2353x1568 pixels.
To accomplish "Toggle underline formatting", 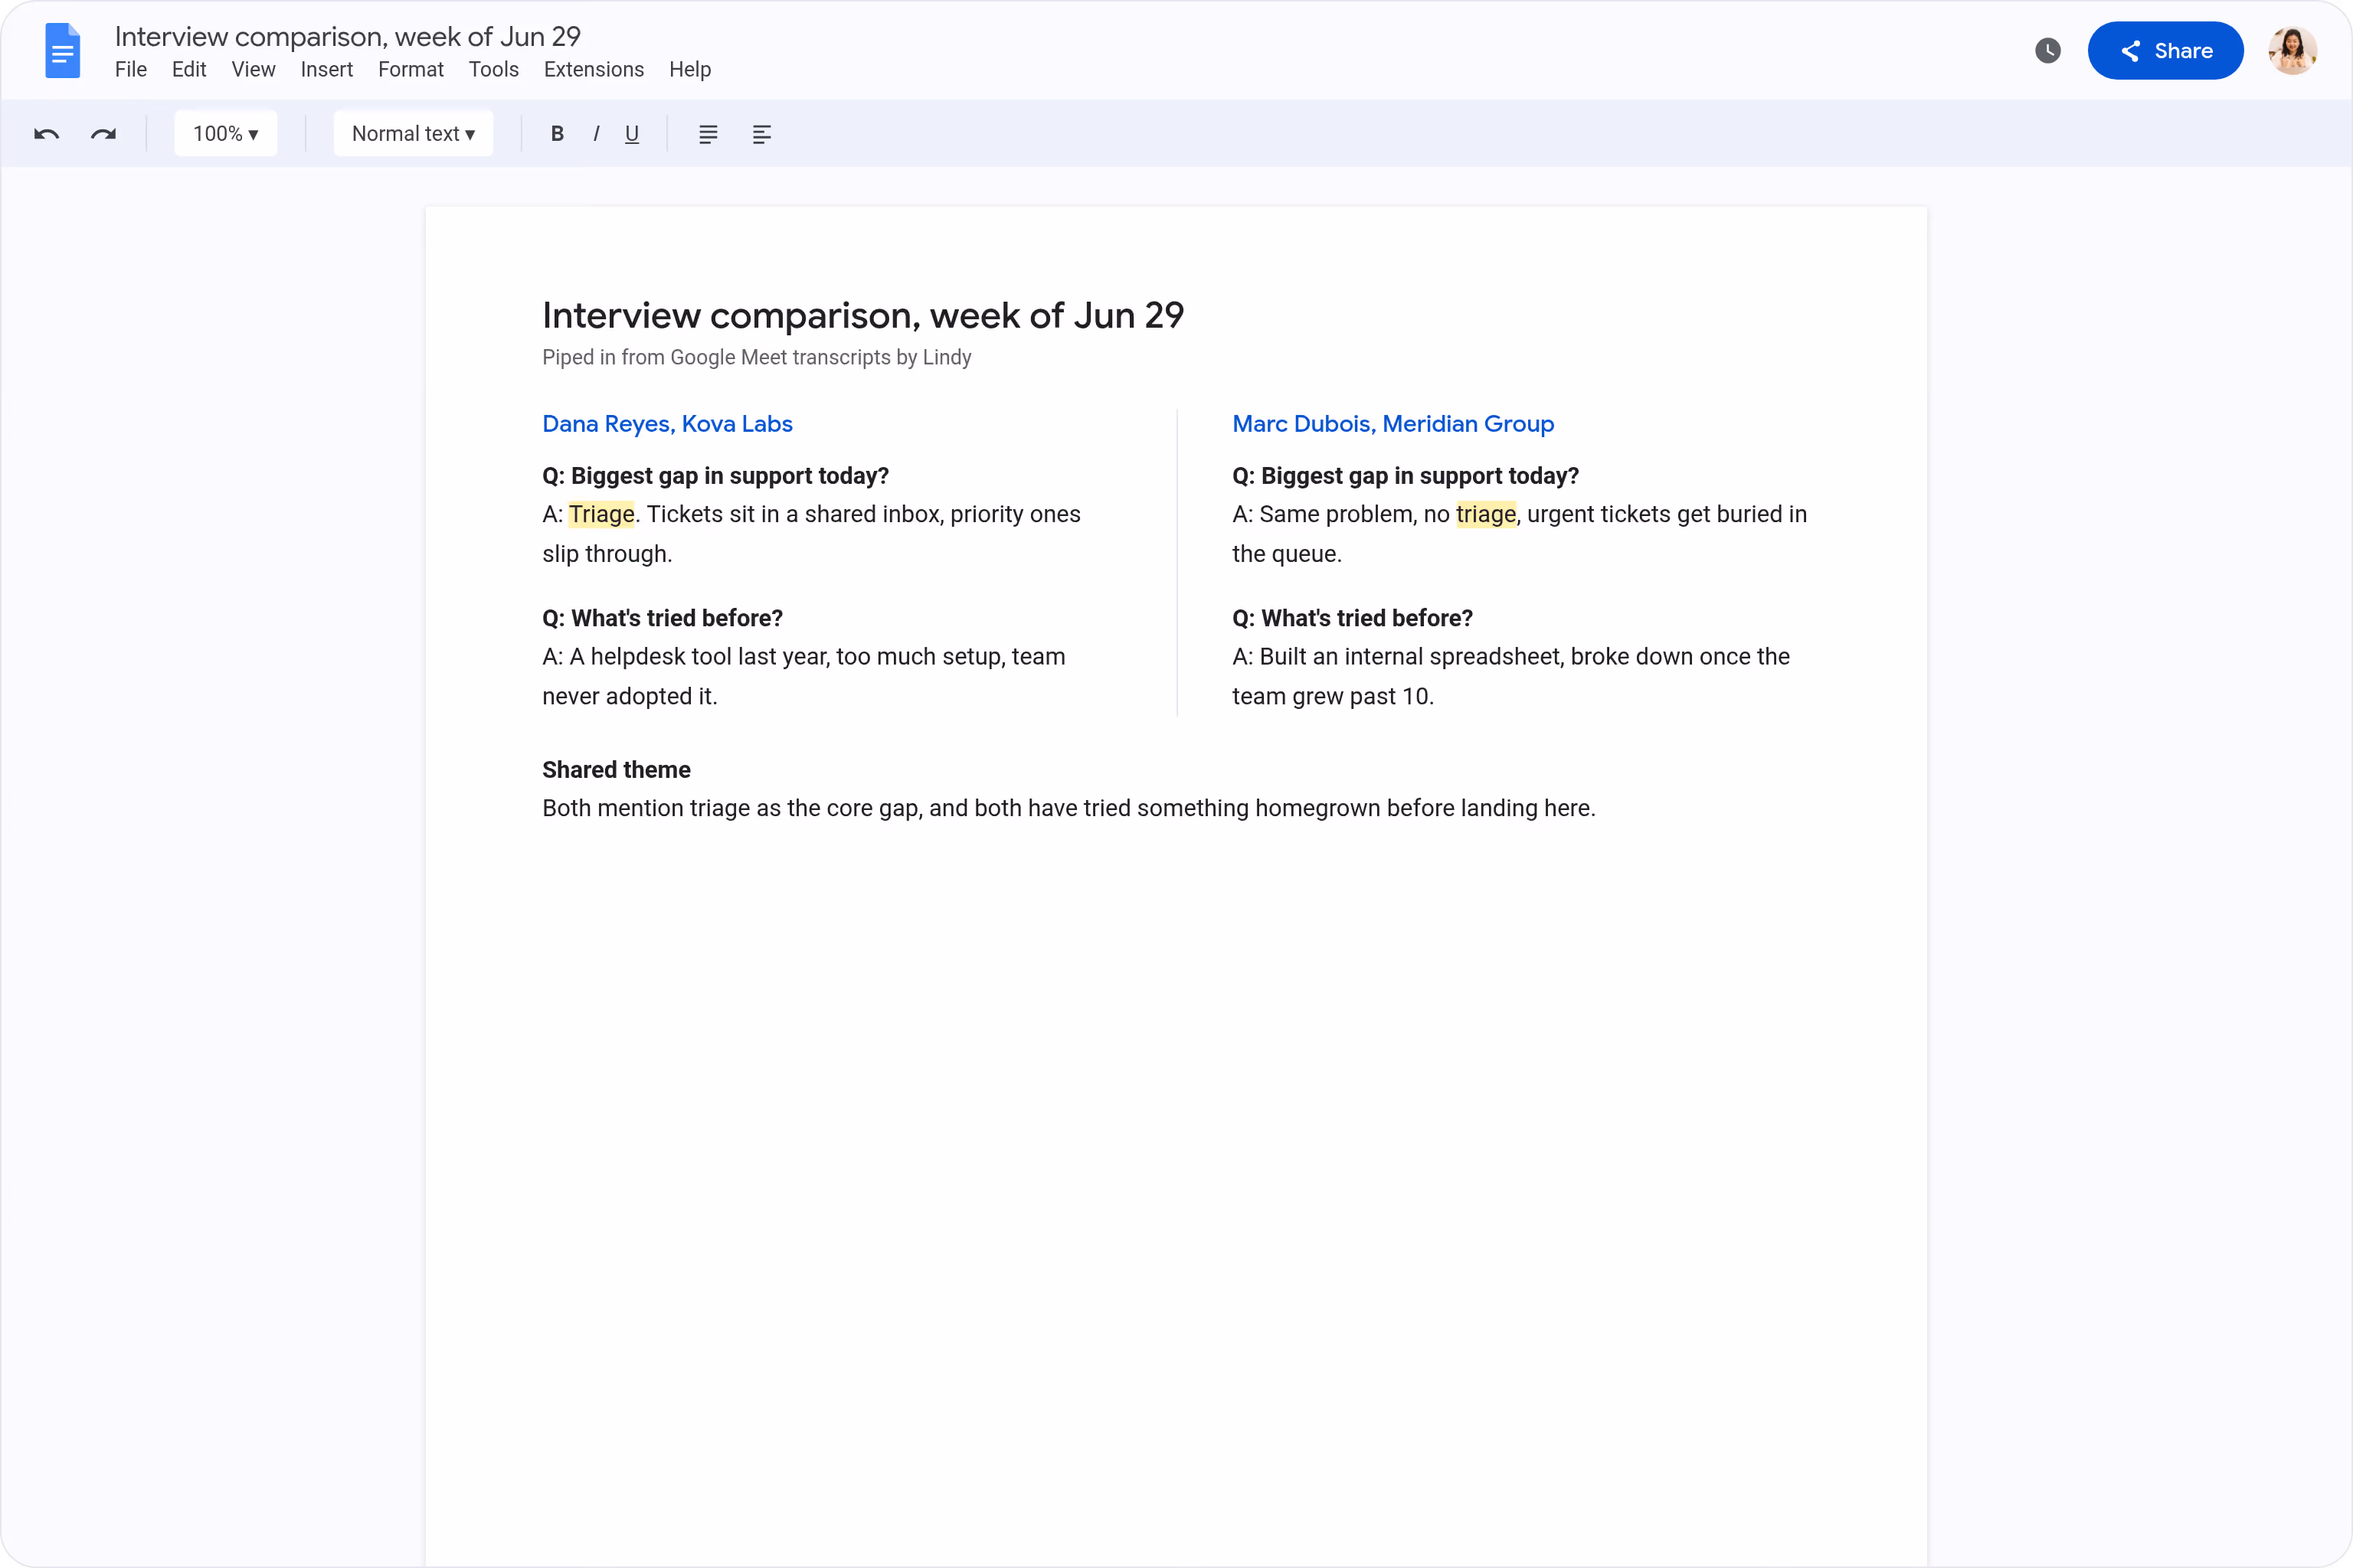I will tap(632, 134).
